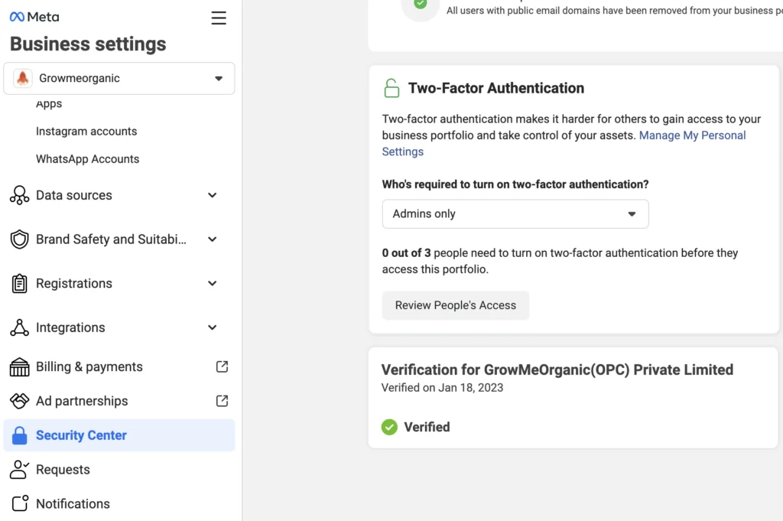Open Instagram accounts in sidebar

[x=86, y=132]
